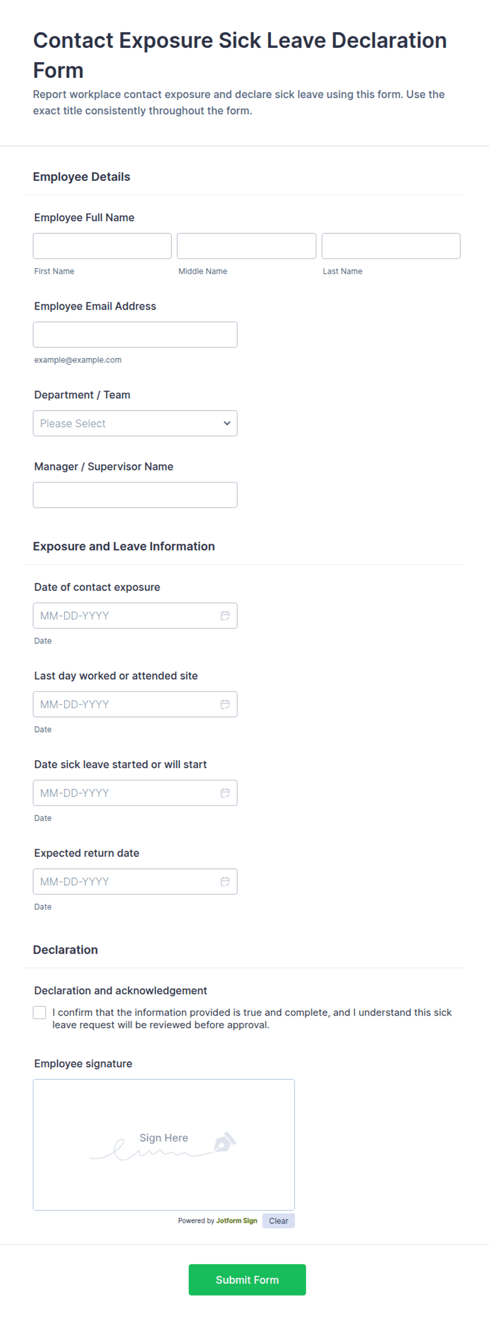Click the pen icon in signature pad
489x1321 pixels.
pos(225,1142)
